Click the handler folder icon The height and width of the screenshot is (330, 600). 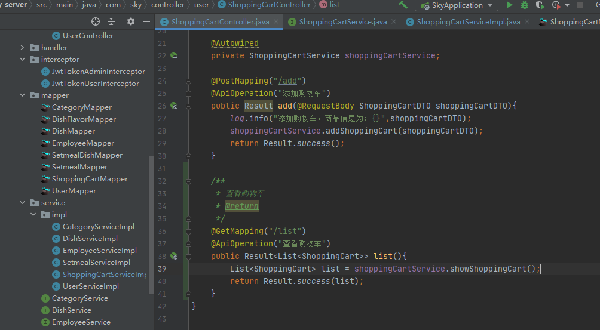point(35,47)
